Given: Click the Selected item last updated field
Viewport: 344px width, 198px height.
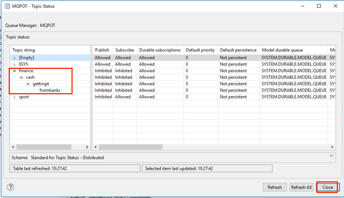Looking at the screenshot, I should click(207, 168).
